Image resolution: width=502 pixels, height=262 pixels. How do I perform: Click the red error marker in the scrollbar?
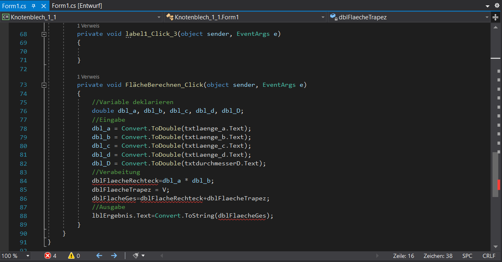coord(499,185)
